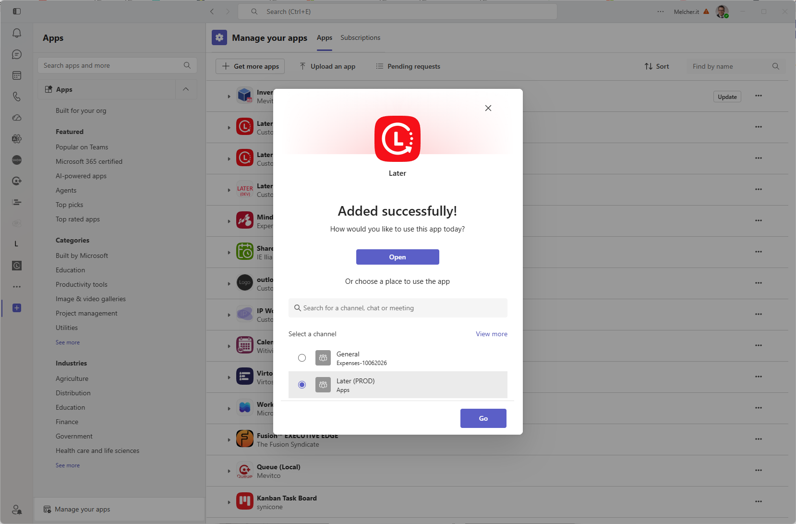Expand the Fusion row arrow

tap(229, 440)
